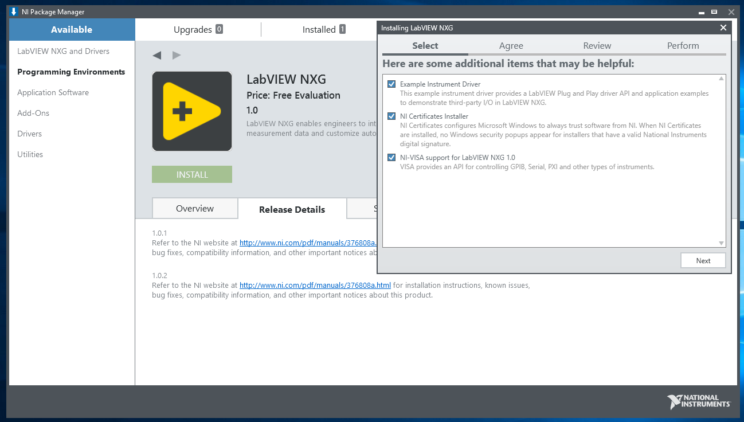Screen dimensions: 744x422
Task: Click the green INSTALL button
Action: (x=192, y=174)
